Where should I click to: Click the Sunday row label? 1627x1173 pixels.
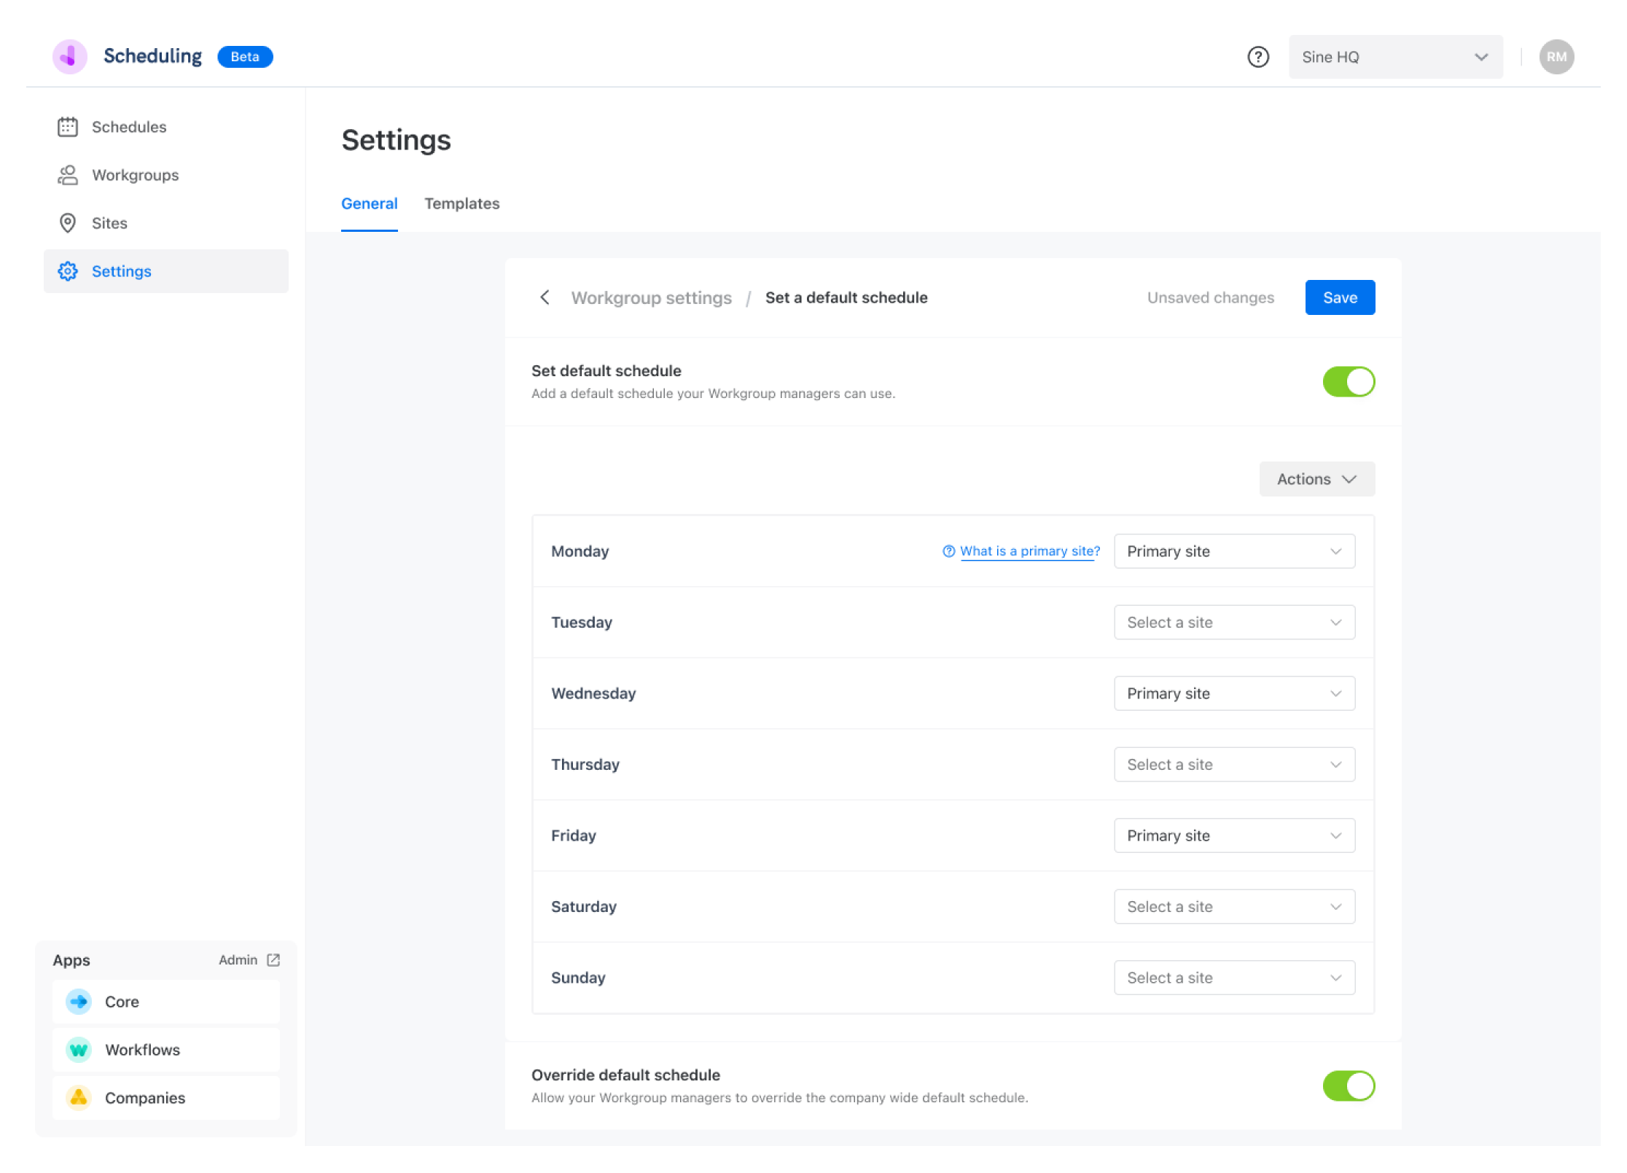(x=578, y=978)
